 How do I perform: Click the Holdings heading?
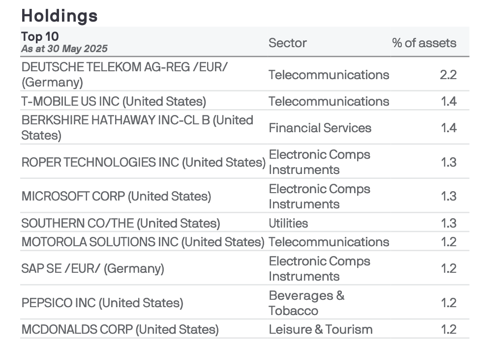(59, 16)
